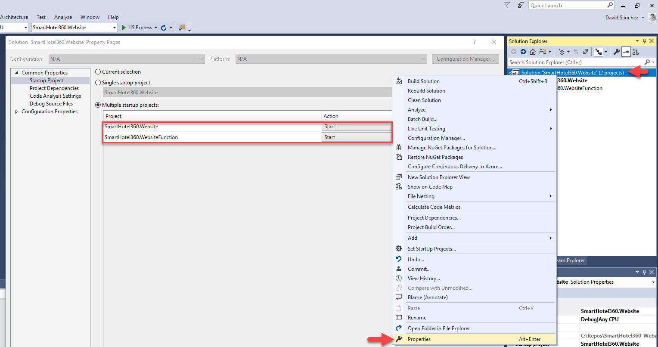Click the Build Solution icon in context menu

[x=399, y=81]
